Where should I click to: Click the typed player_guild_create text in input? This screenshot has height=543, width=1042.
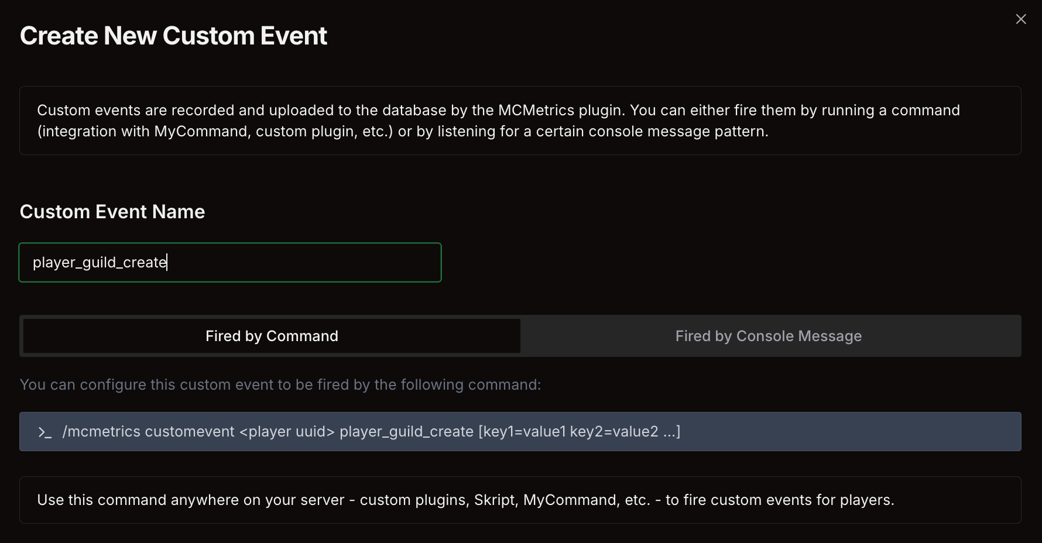pyautogui.click(x=100, y=263)
